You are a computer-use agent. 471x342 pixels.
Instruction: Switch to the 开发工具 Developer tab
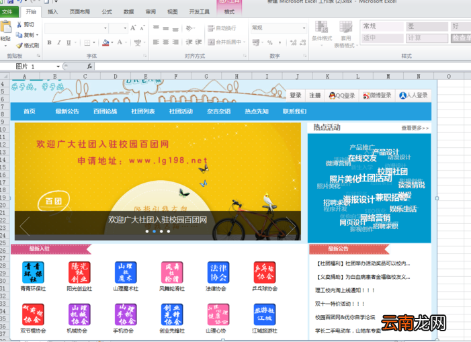(x=200, y=11)
